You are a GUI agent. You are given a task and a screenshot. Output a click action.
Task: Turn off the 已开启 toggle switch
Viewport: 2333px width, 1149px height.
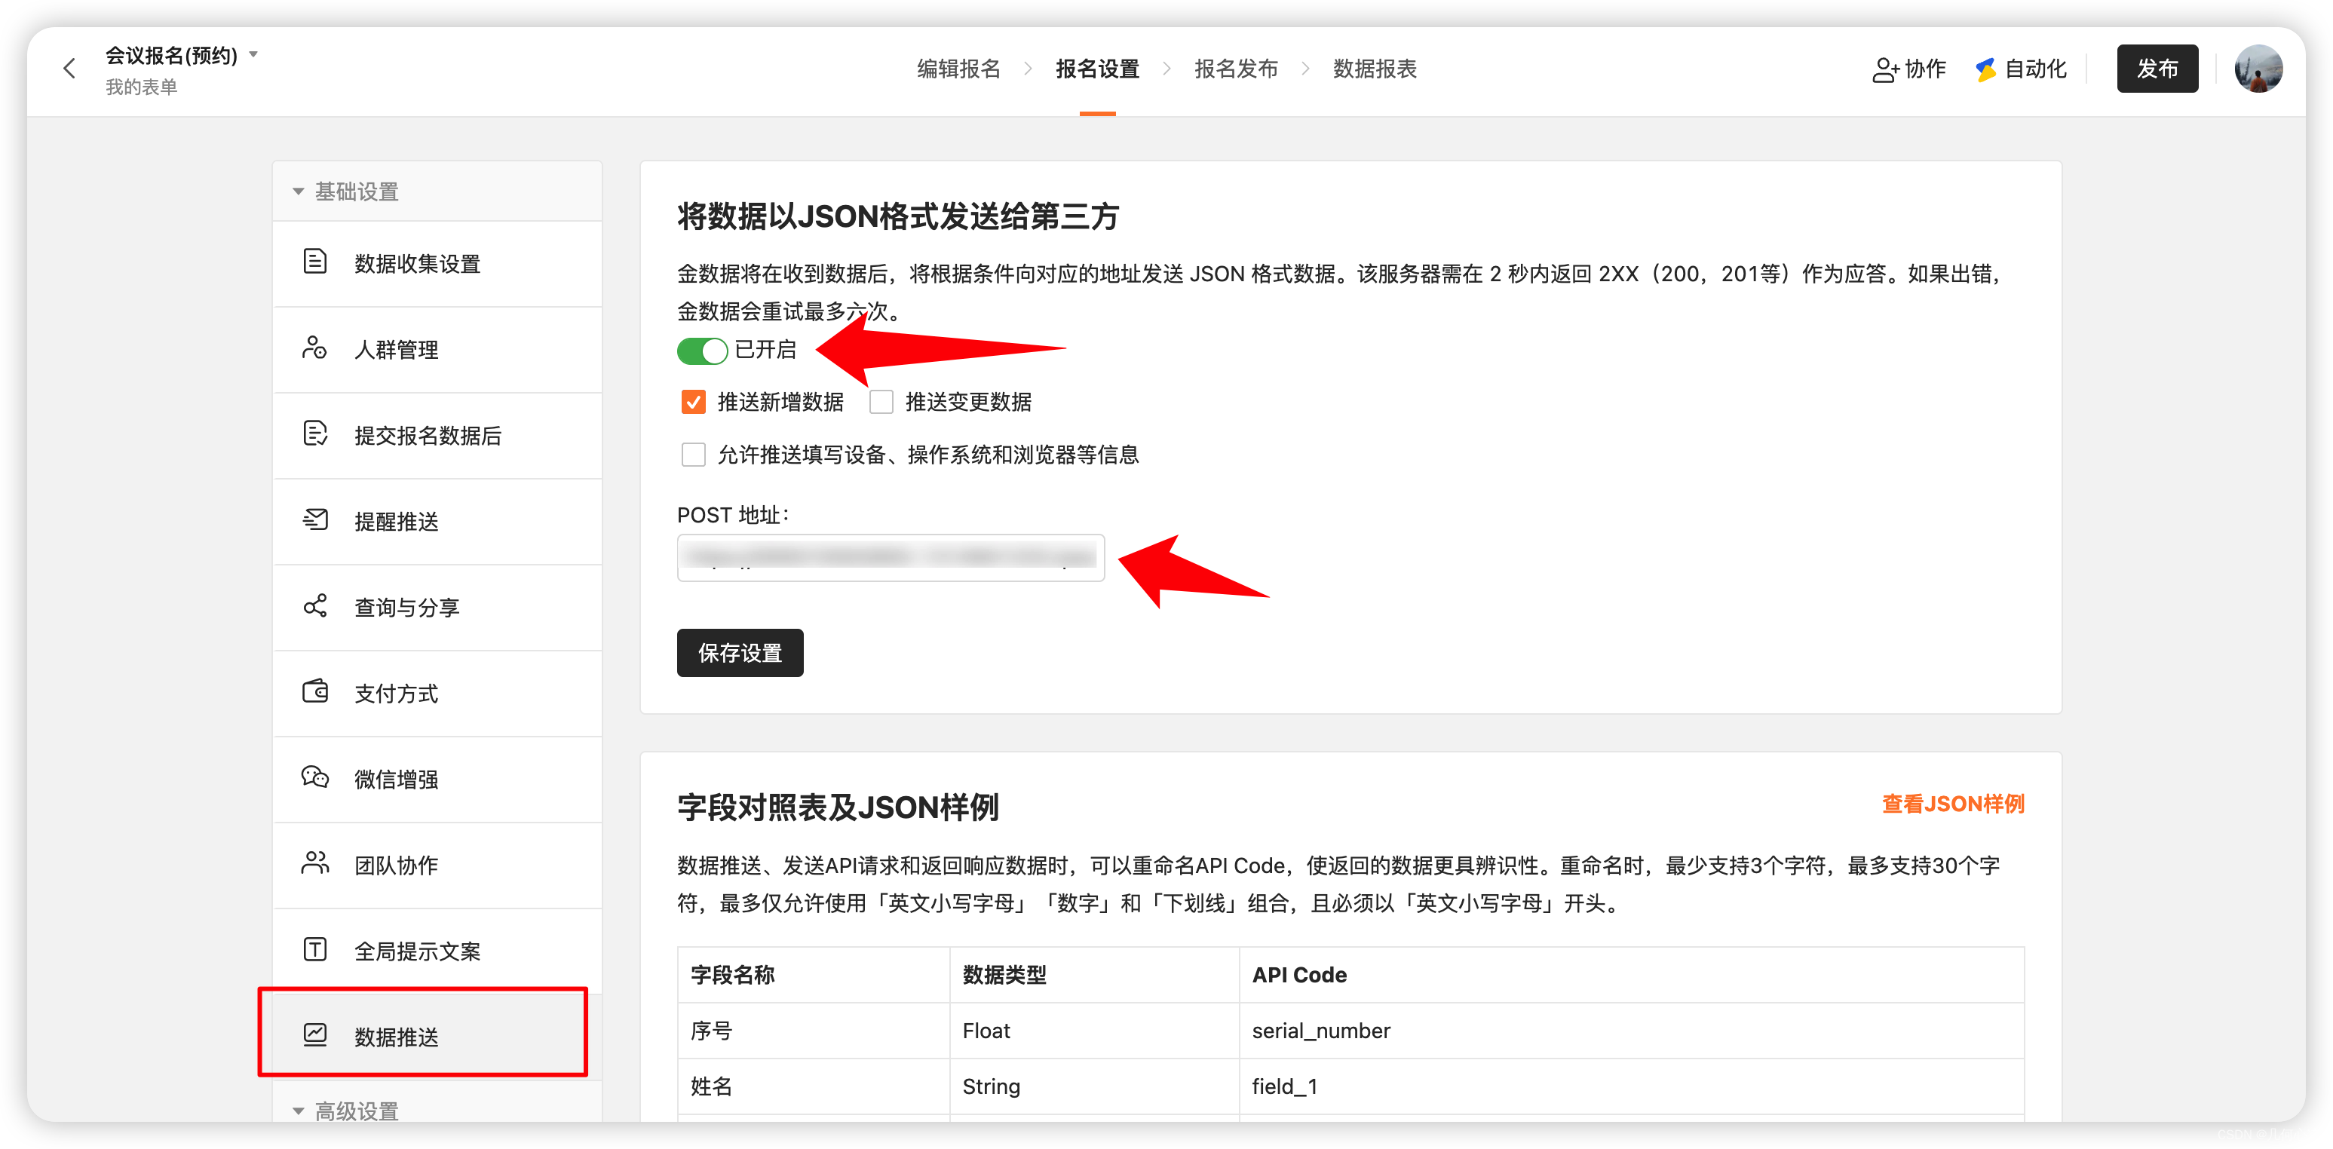(x=702, y=351)
